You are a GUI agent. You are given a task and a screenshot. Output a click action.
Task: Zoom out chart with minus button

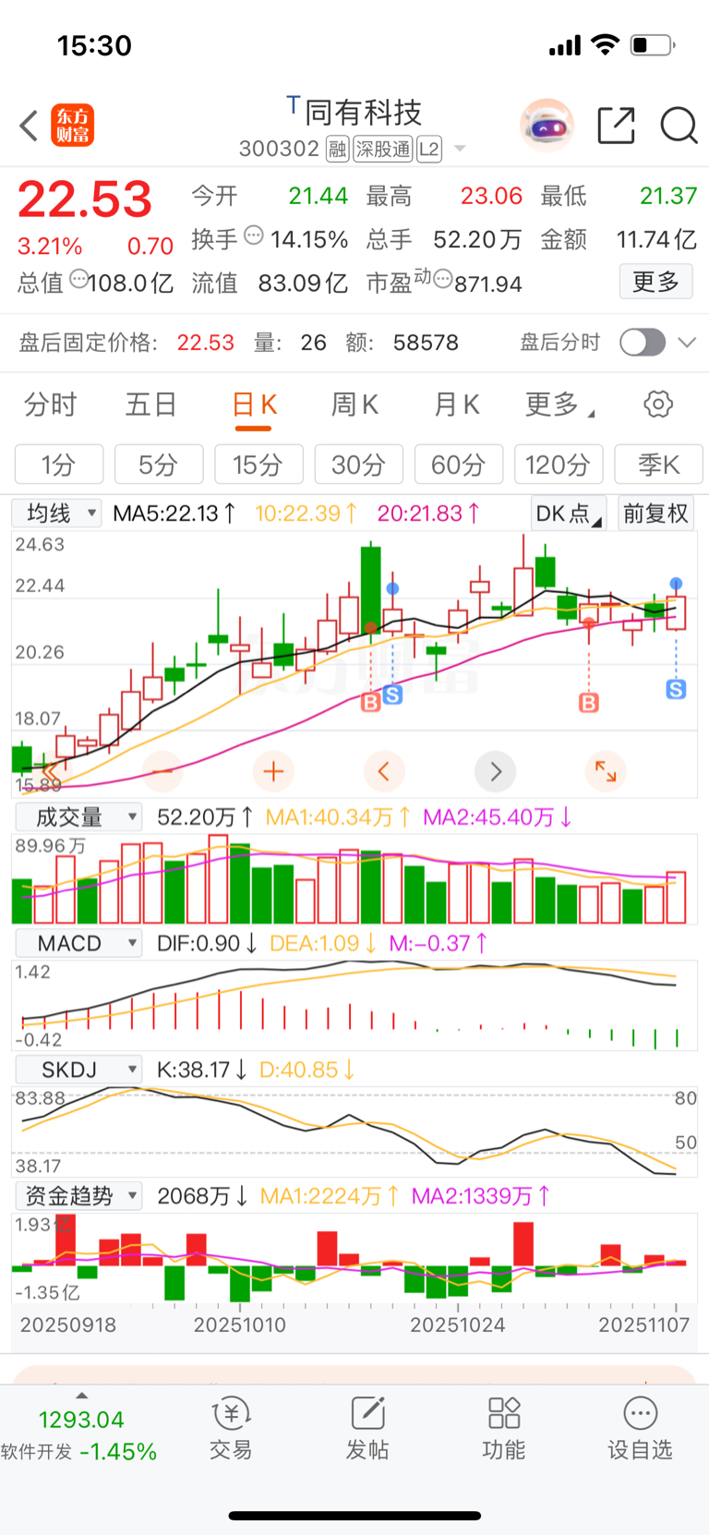point(162,770)
